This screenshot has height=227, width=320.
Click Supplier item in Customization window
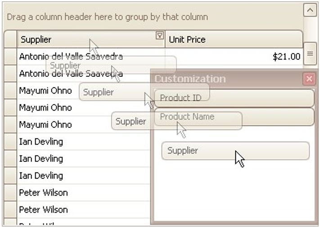tap(235, 151)
